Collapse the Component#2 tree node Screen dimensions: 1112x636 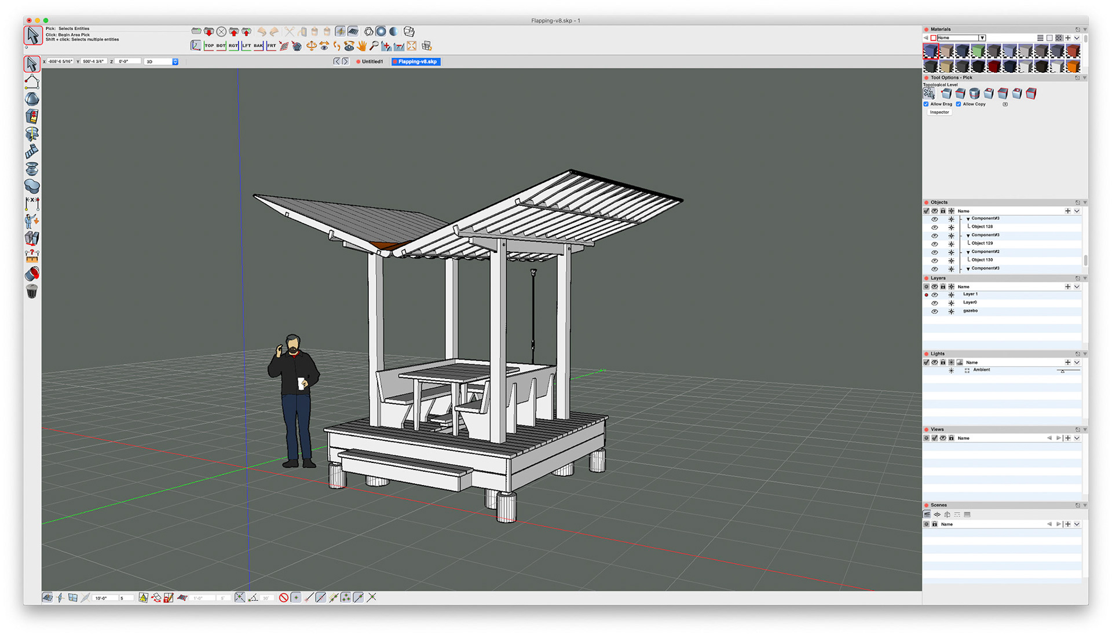coord(968,252)
